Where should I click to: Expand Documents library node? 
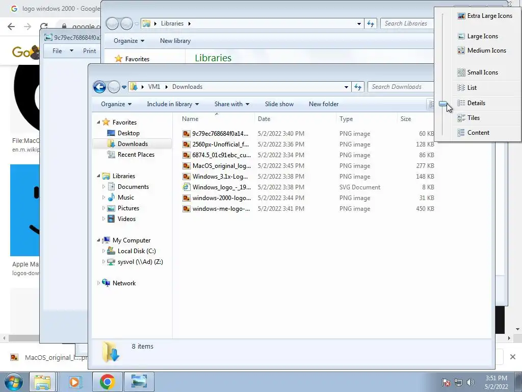pos(103,187)
